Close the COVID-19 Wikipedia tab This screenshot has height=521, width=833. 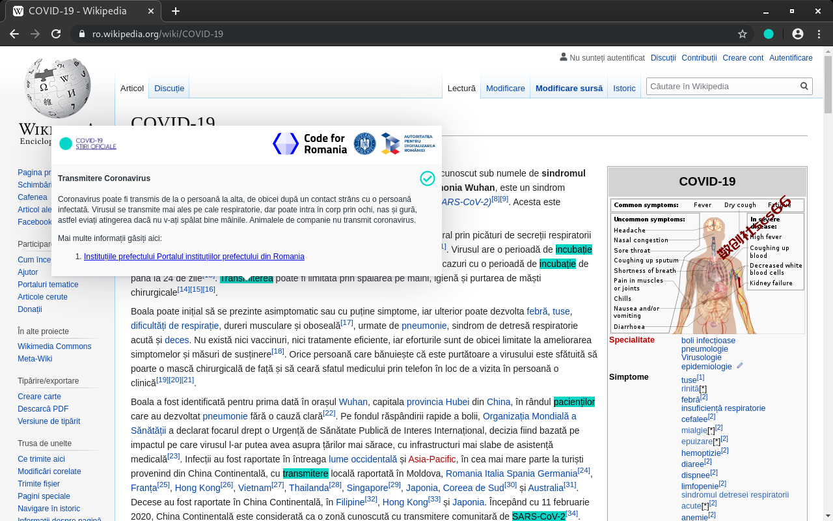(x=151, y=11)
